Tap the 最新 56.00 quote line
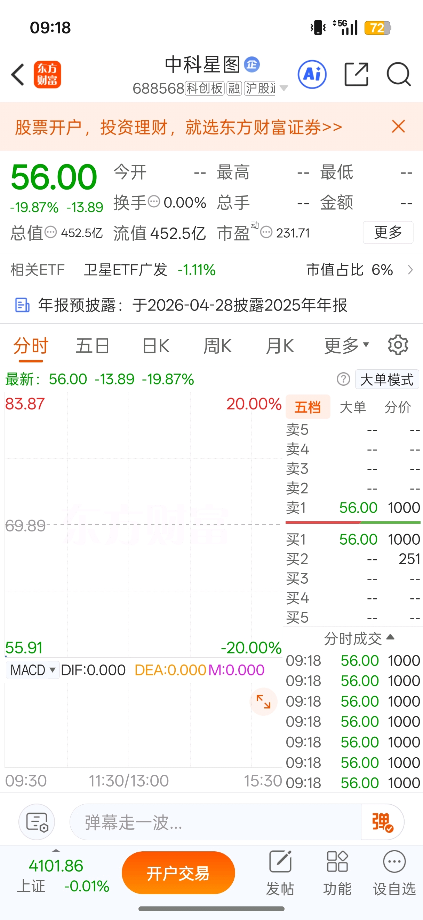 click(x=99, y=379)
